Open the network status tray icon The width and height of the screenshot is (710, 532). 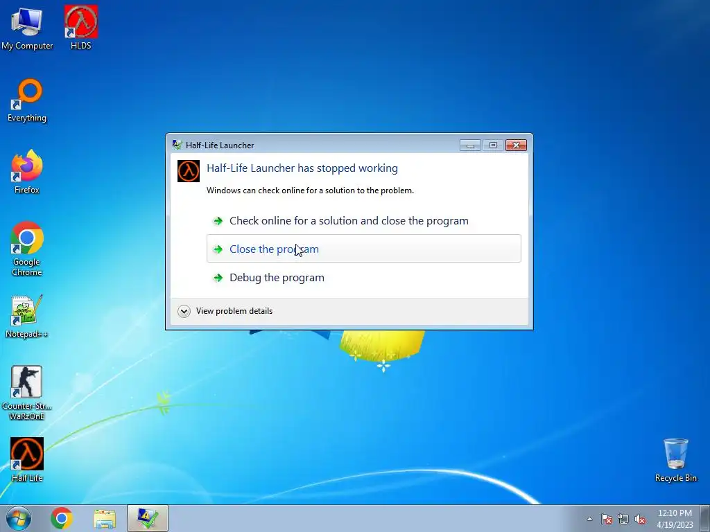point(623,519)
